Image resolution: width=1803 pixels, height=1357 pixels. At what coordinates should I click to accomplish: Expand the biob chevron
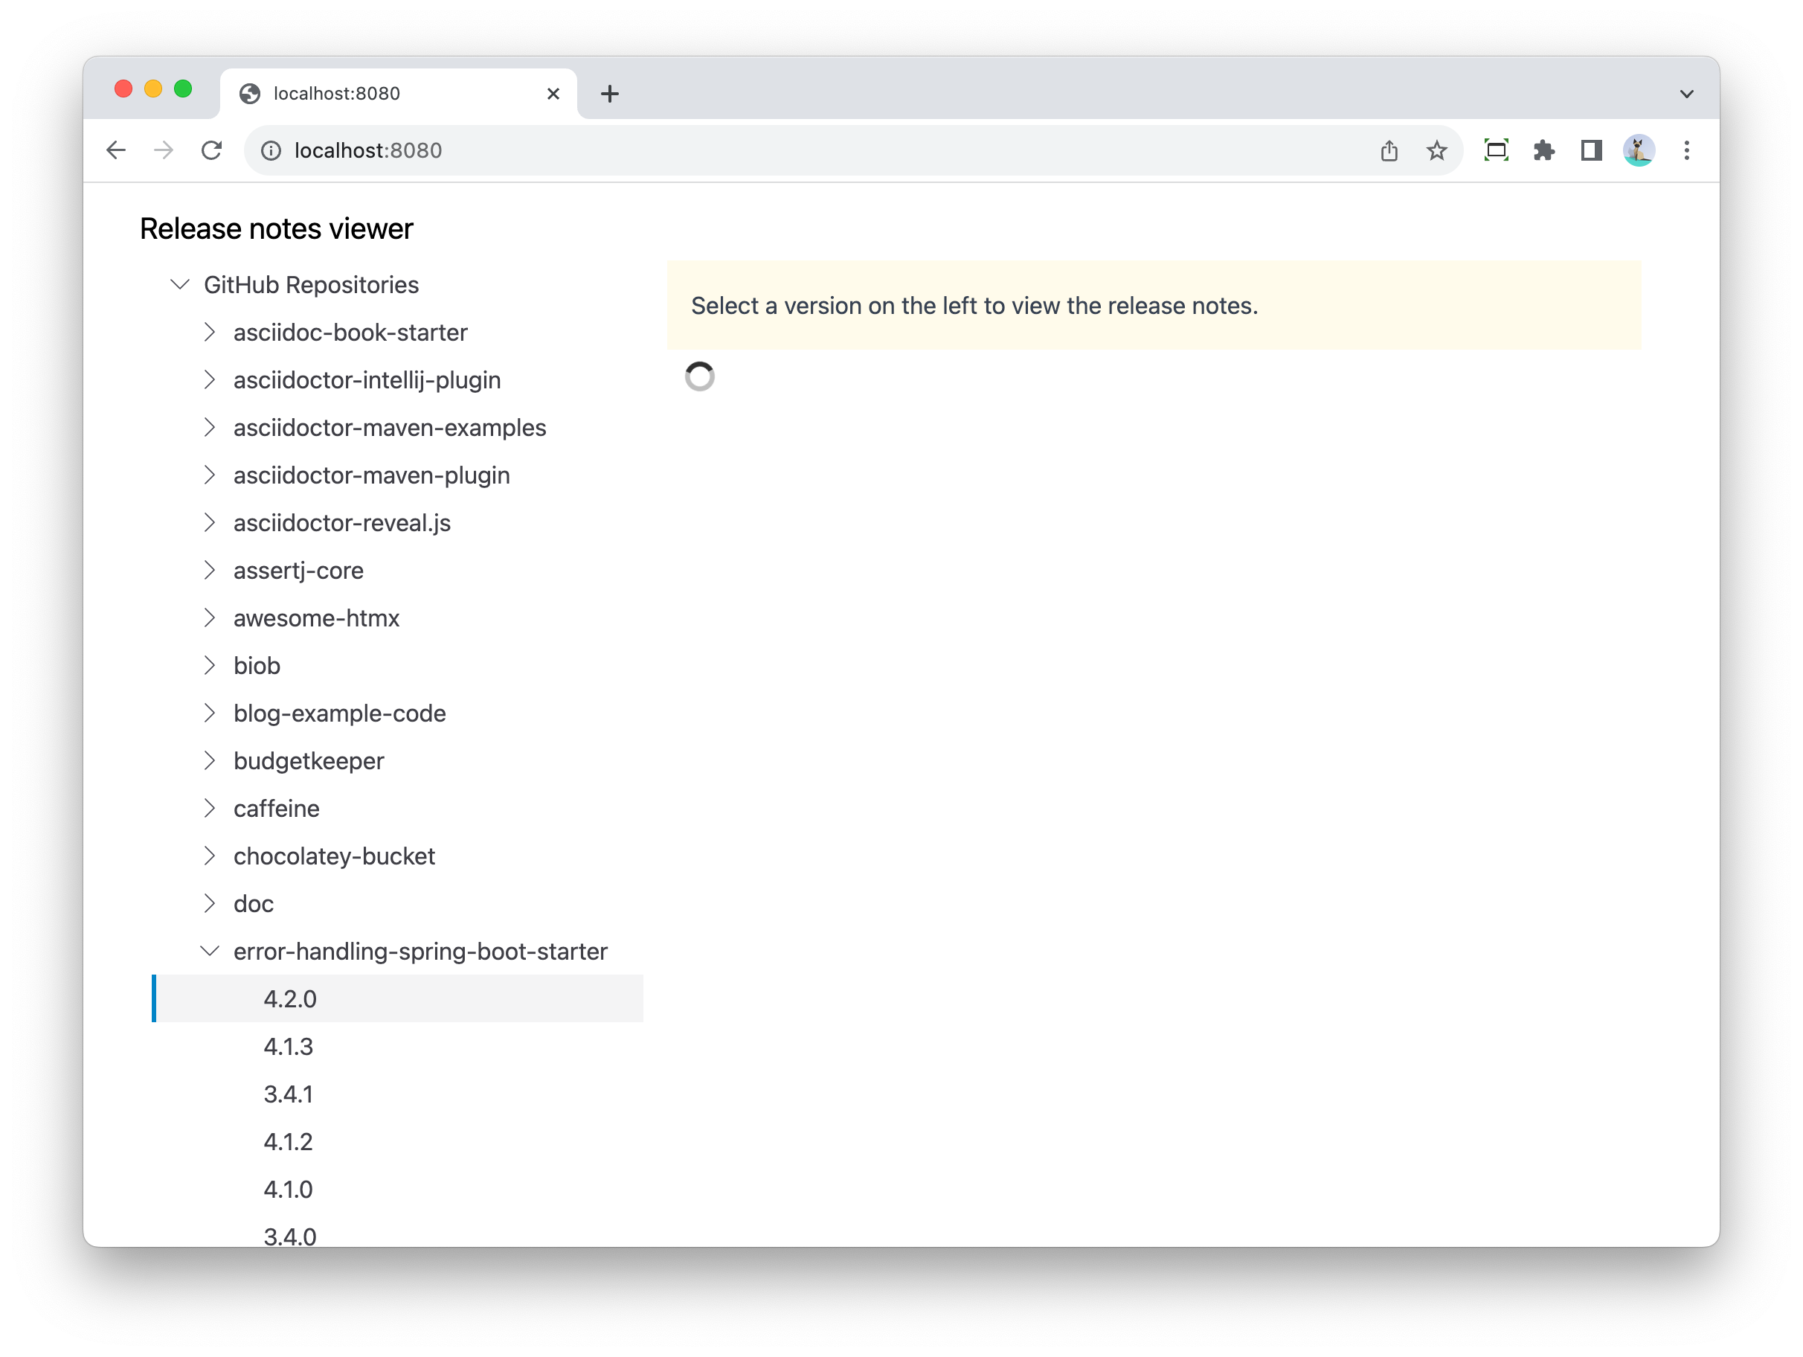[x=210, y=665]
